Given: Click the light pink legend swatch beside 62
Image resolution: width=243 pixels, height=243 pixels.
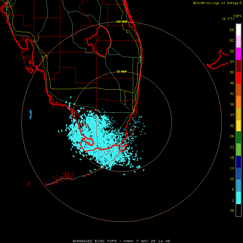Looking at the screenshot, I should click(238, 42).
